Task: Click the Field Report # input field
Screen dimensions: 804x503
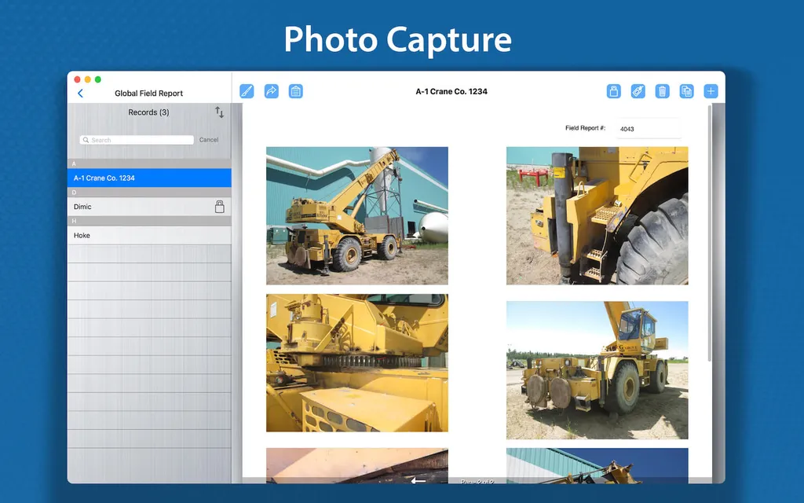Action: point(649,128)
